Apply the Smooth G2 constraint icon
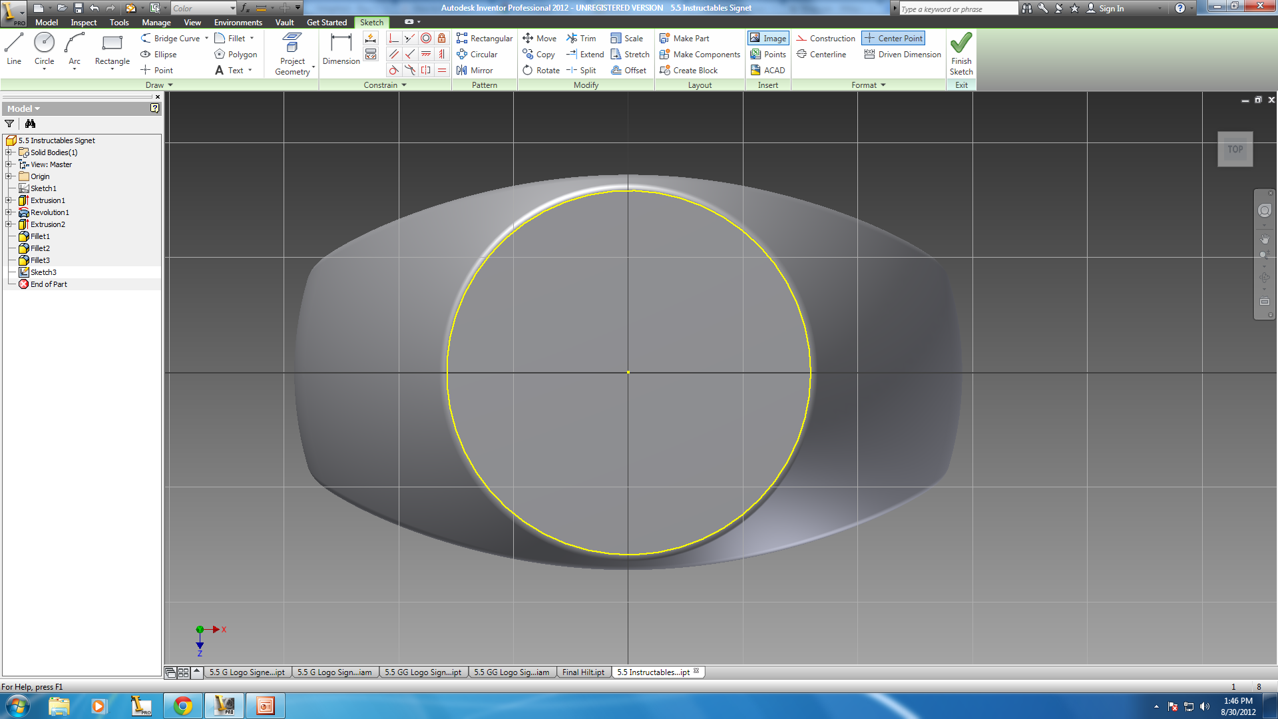This screenshot has width=1278, height=719. tap(410, 71)
